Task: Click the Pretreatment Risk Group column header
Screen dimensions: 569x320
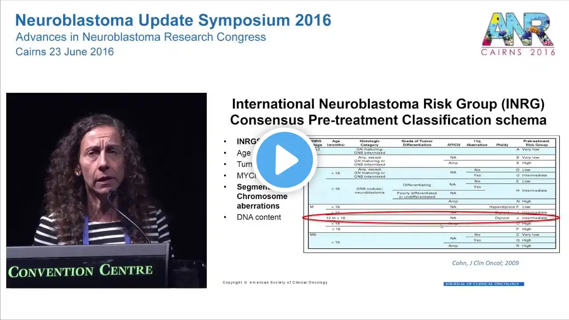Action: click(536, 143)
